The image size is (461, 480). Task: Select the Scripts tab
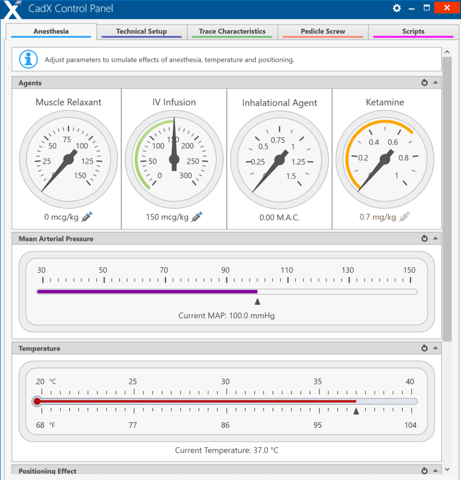pyautogui.click(x=413, y=31)
